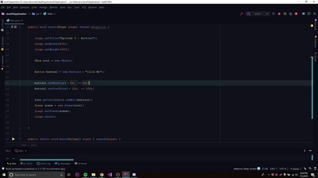This screenshot has width=318, height=178.
Task: Click the Main class breadcrumb
Action: 48,14
